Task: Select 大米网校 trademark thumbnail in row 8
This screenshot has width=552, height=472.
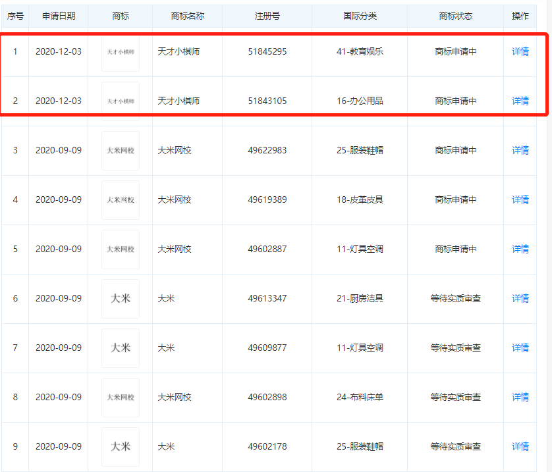Action: point(121,397)
